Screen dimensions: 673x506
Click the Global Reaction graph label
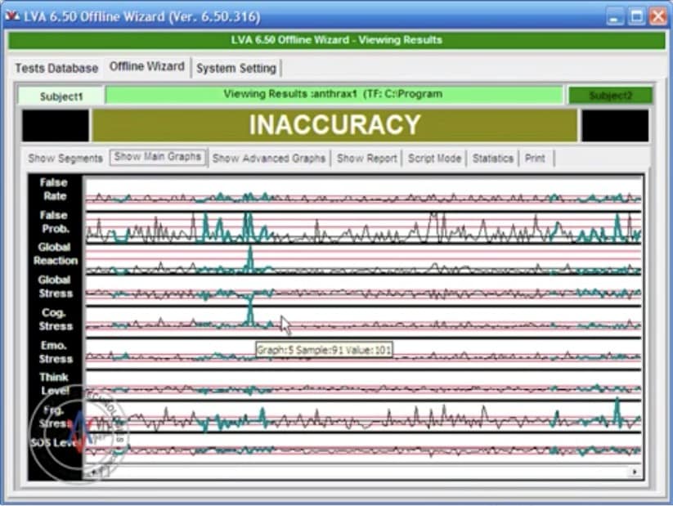55,253
